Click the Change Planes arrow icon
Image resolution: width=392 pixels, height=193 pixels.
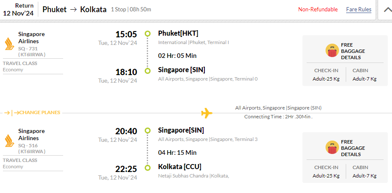(x=12, y=113)
